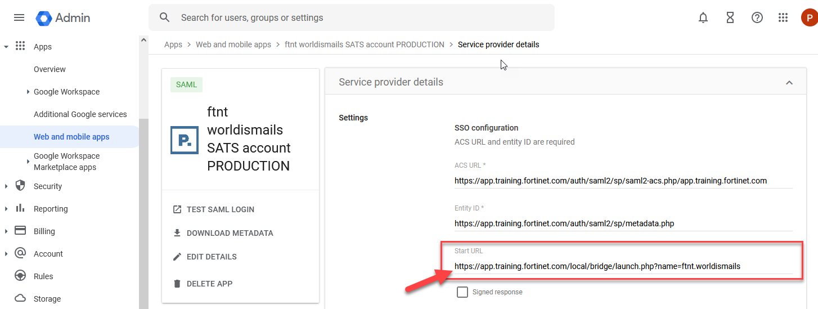
Task: Click the Storage cloud icon
Action: 20,298
